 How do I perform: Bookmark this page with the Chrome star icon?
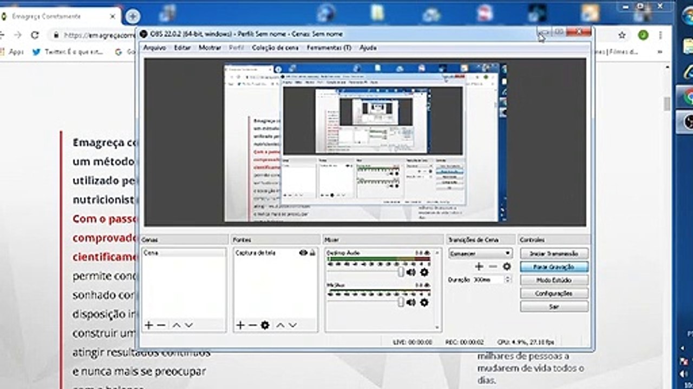[623, 35]
